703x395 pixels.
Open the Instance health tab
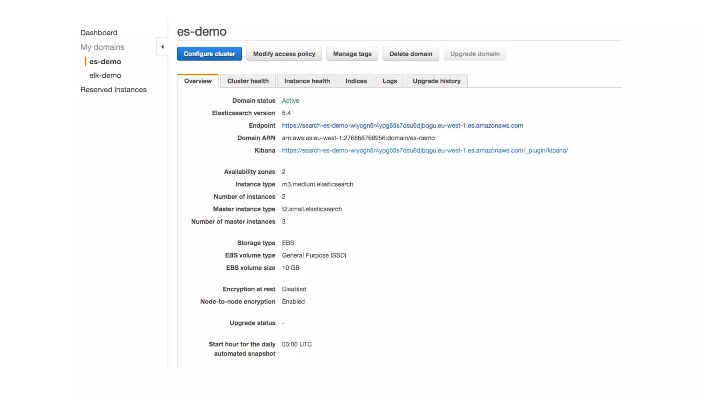pyautogui.click(x=307, y=81)
